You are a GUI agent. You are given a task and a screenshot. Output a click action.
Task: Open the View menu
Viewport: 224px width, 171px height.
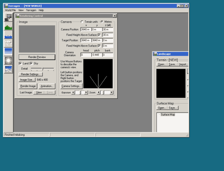click(x=21, y=10)
